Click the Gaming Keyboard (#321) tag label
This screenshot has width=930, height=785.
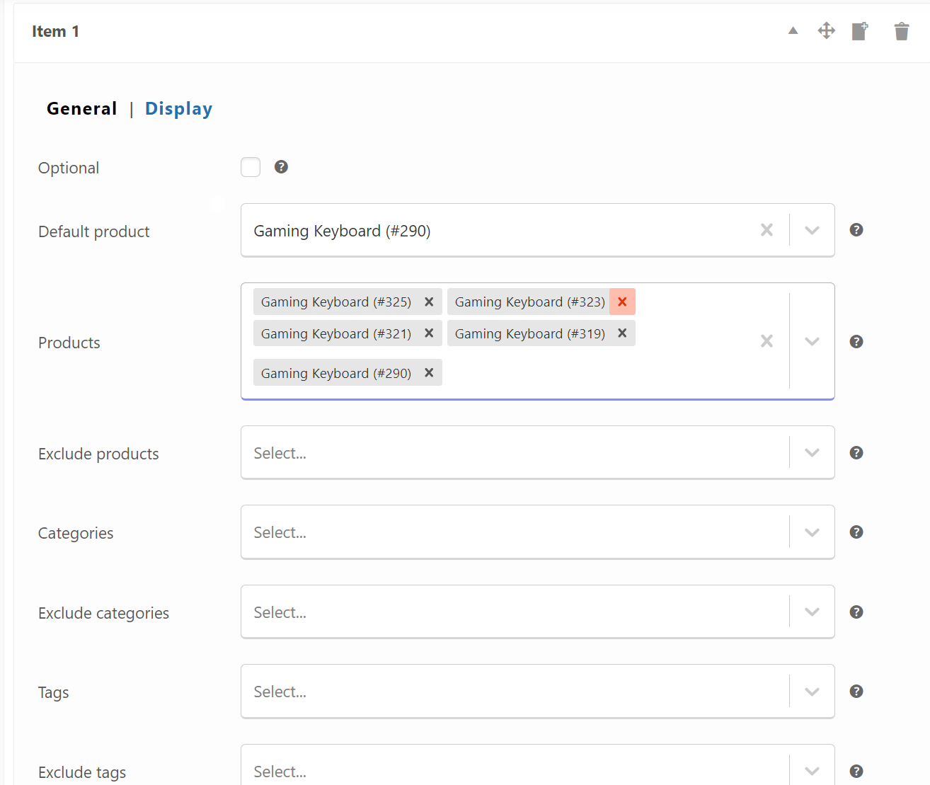pos(335,333)
